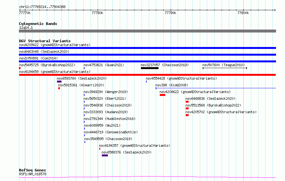Open the nsv3333093 Audano2019 label
This screenshot has width=285, height=181.
(106, 112)
